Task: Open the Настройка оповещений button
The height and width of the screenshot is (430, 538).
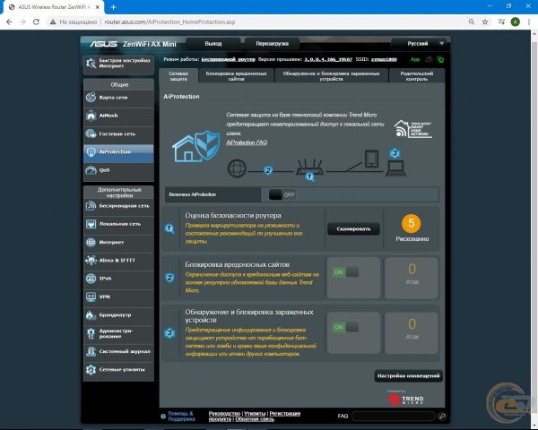Action: pyautogui.click(x=408, y=376)
